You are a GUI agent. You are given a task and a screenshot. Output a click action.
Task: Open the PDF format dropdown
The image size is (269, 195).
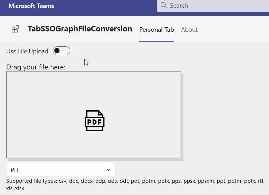[61, 170]
